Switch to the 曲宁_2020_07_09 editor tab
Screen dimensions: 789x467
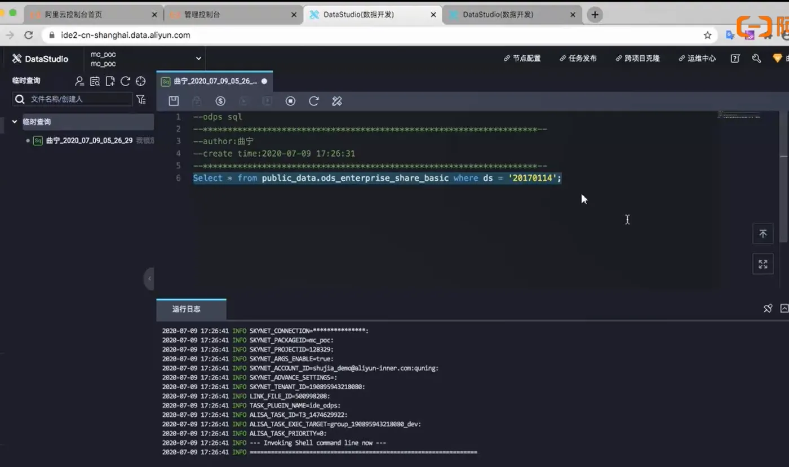(215, 81)
